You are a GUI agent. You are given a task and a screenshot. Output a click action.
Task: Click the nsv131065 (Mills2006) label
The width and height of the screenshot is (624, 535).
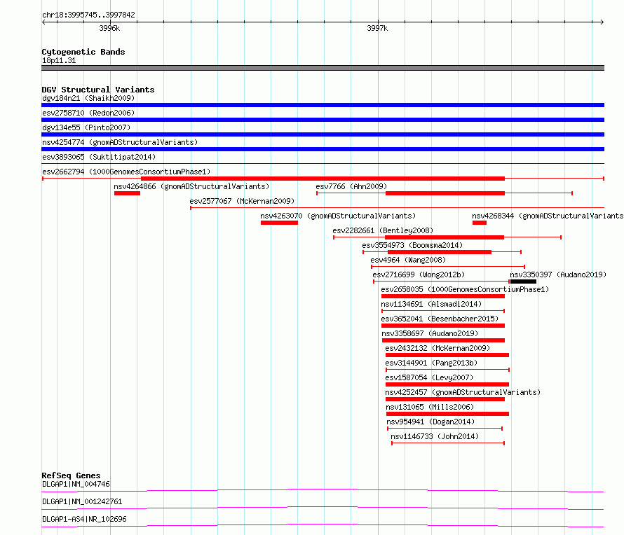pyautogui.click(x=430, y=407)
